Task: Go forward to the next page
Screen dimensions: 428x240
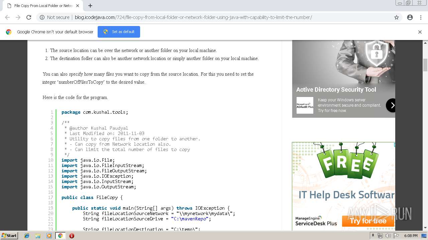Action: (x=18, y=17)
